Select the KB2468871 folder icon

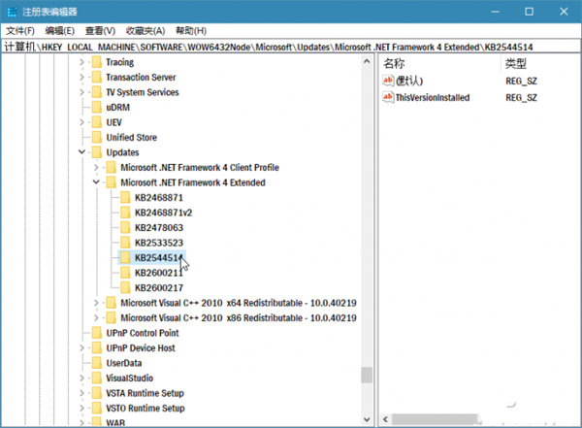point(124,198)
